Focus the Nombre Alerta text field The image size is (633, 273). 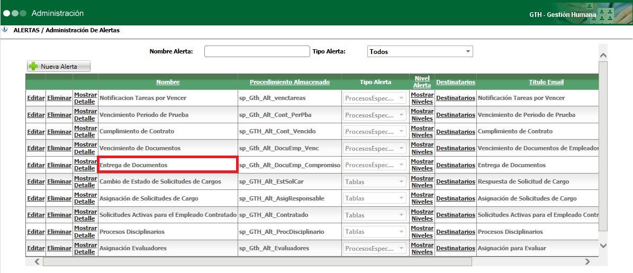(257, 51)
